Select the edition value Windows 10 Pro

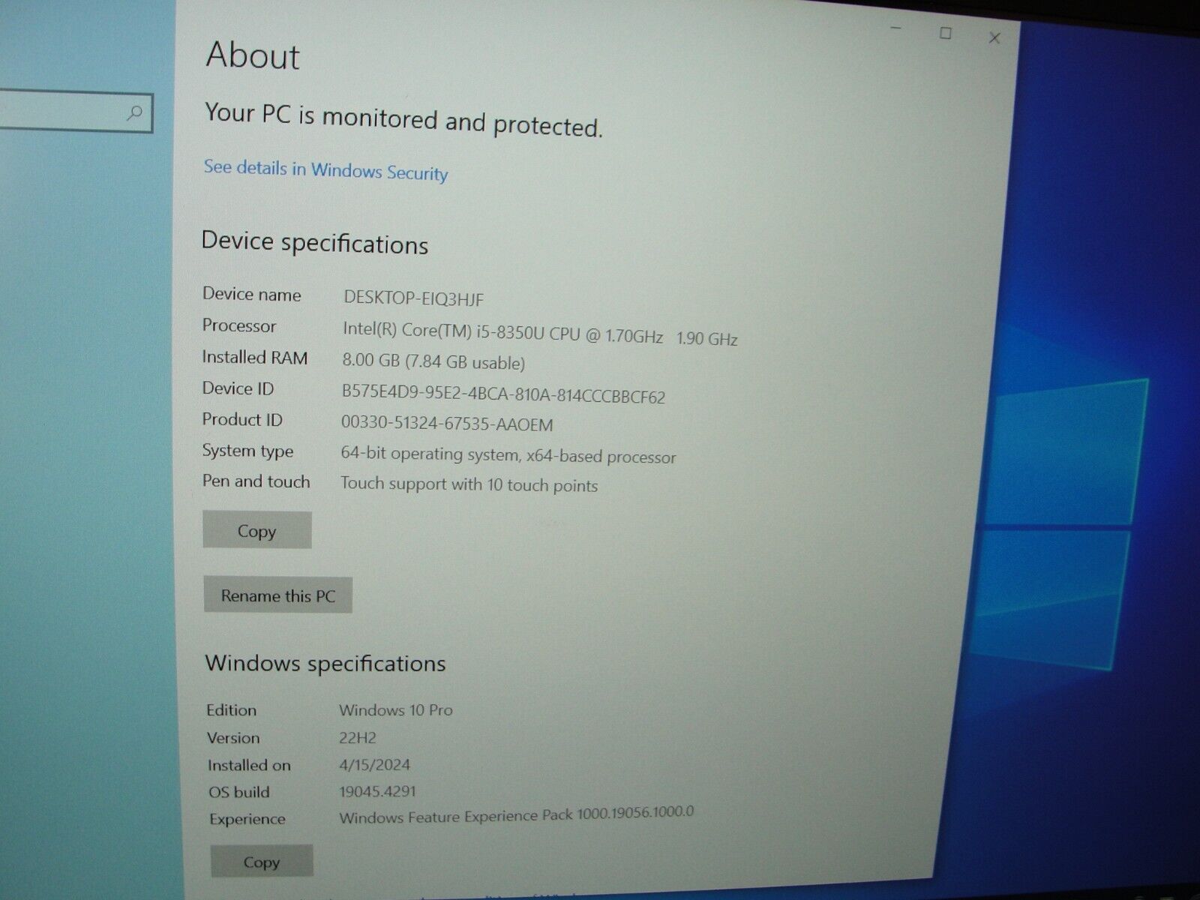(x=396, y=709)
